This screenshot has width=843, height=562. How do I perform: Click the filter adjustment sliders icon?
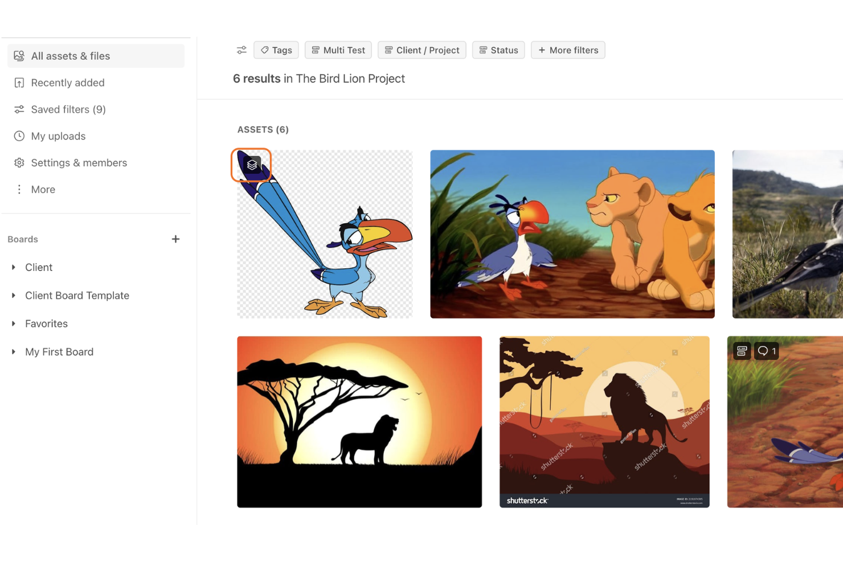pos(241,50)
